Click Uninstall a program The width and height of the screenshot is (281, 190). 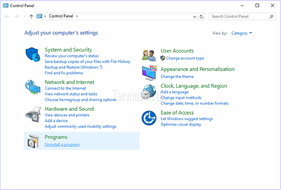click(x=62, y=144)
